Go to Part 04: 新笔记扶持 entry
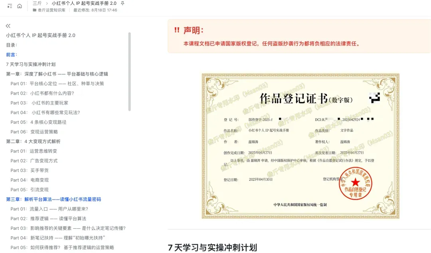The height and width of the screenshot is (253, 431). pyautogui.click(x=57, y=238)
